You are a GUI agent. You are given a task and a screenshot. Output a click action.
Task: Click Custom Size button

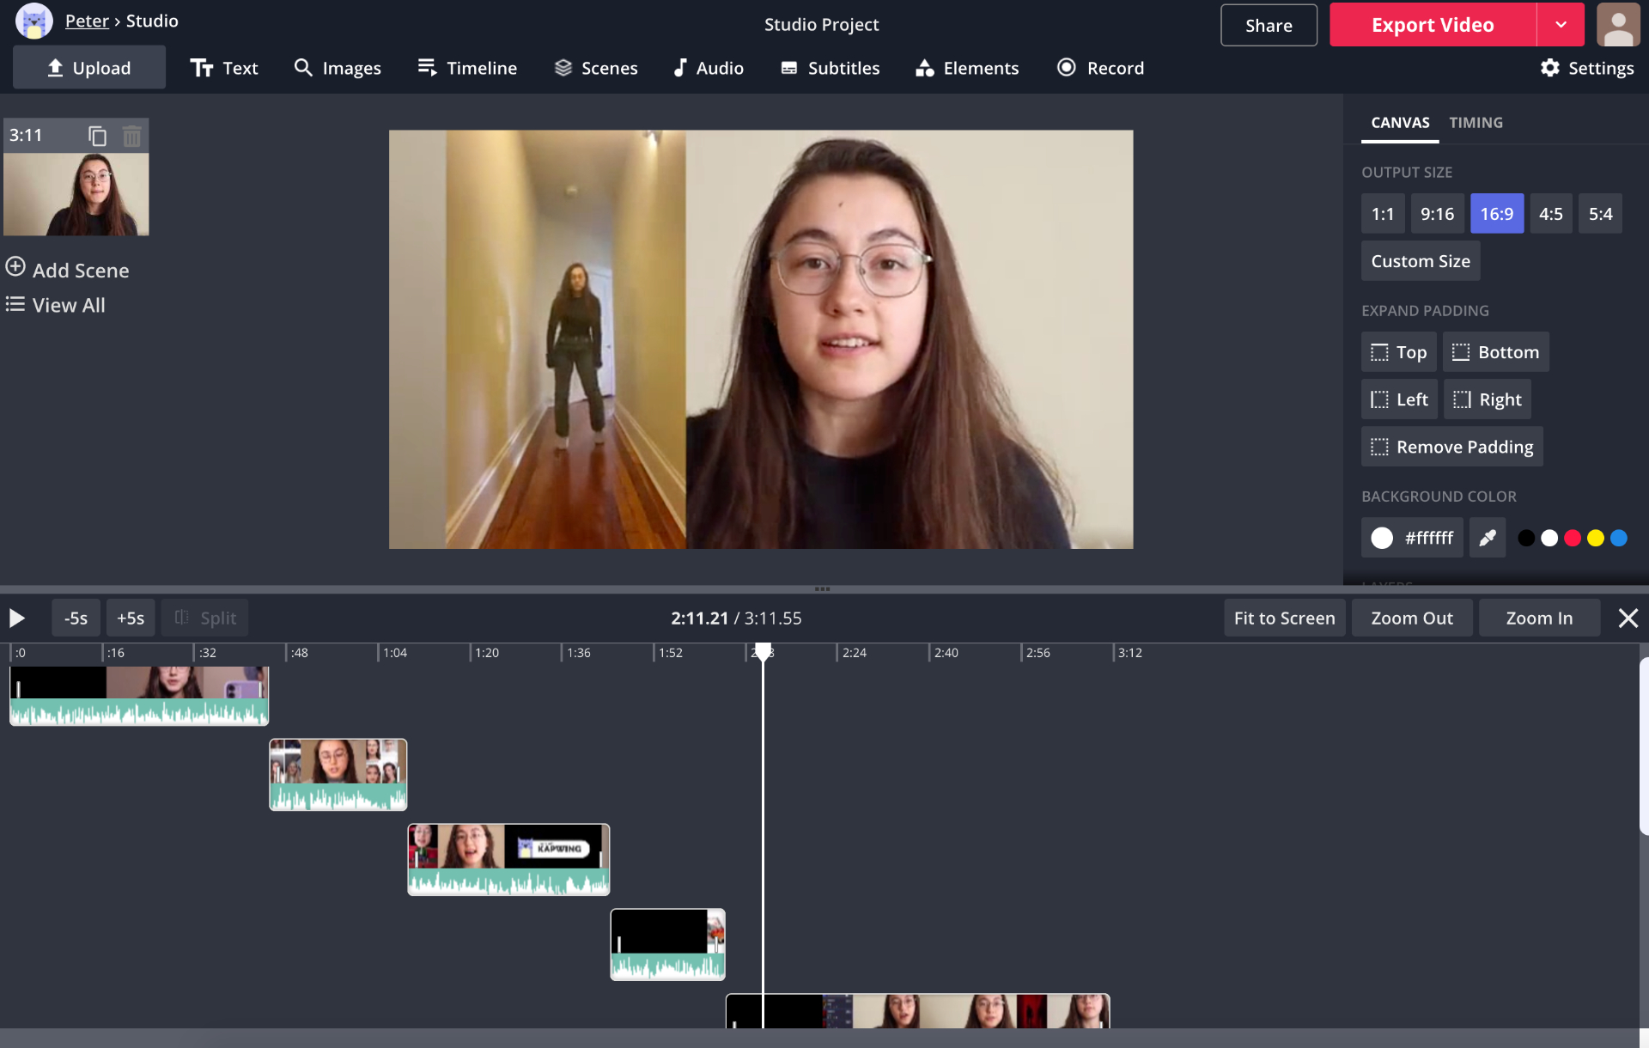1421,261
